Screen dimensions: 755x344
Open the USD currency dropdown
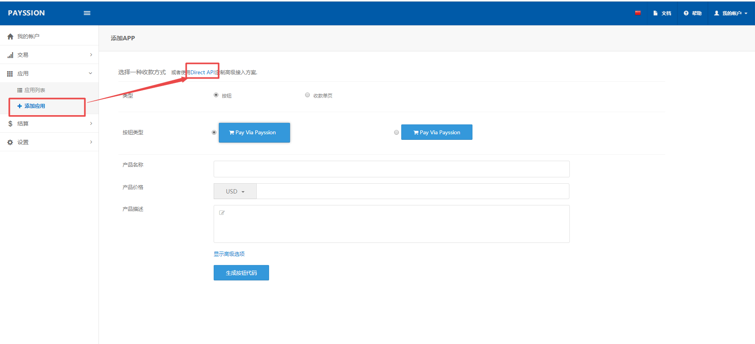tap(235, 192)
